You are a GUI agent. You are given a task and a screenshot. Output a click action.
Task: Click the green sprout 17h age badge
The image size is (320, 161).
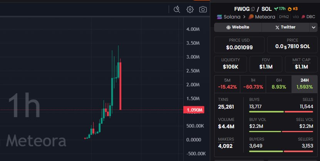tap(280, 8)
